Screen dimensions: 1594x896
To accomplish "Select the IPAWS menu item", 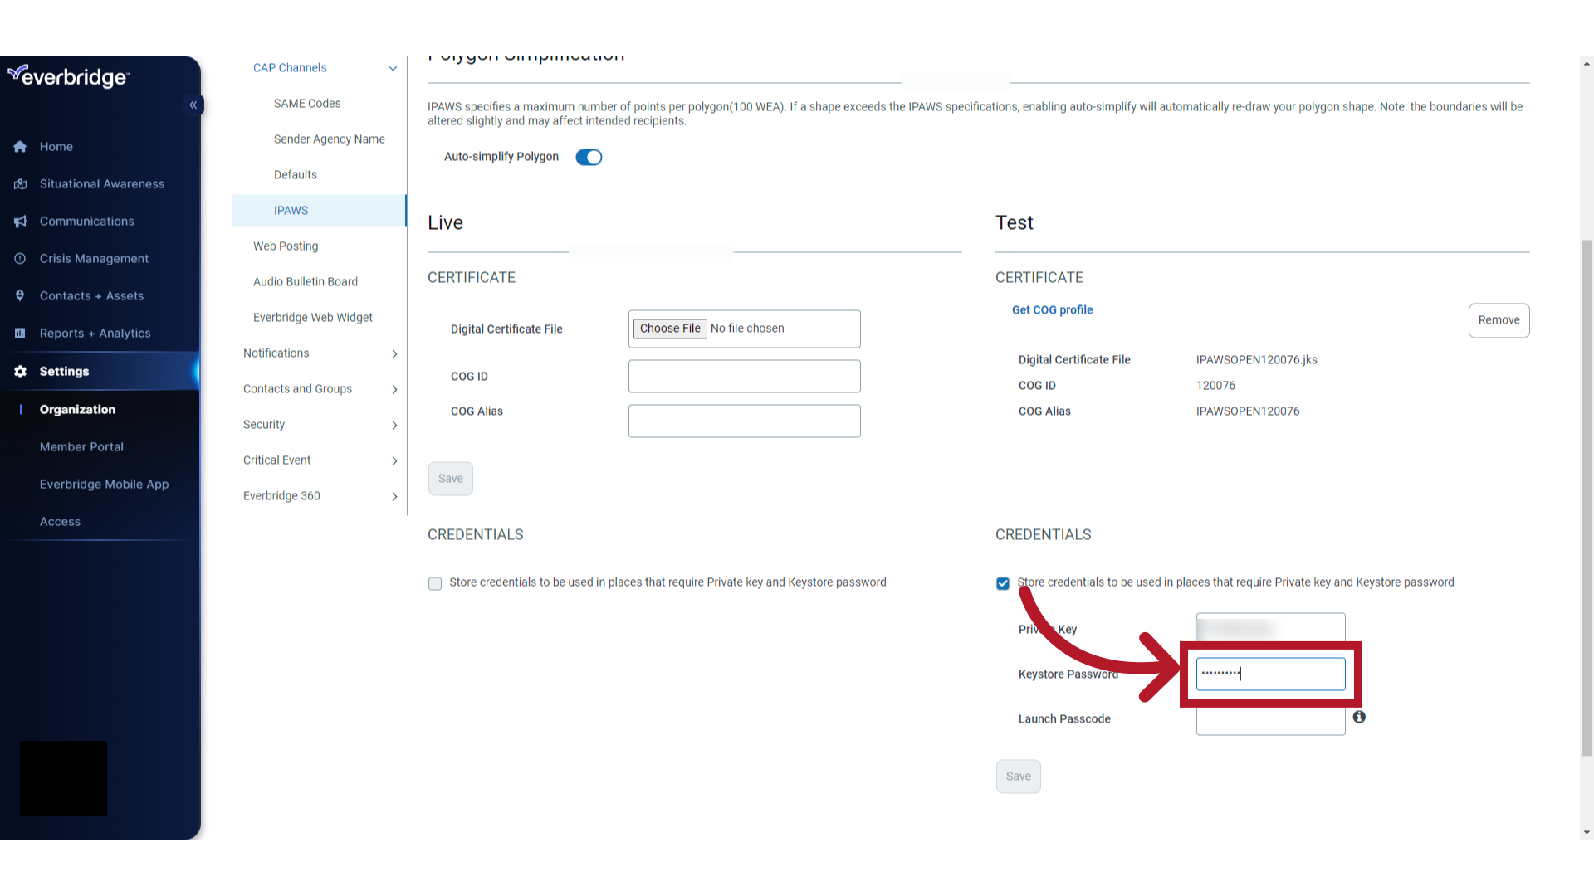I will pyautogui.click(x=291, y=210).
